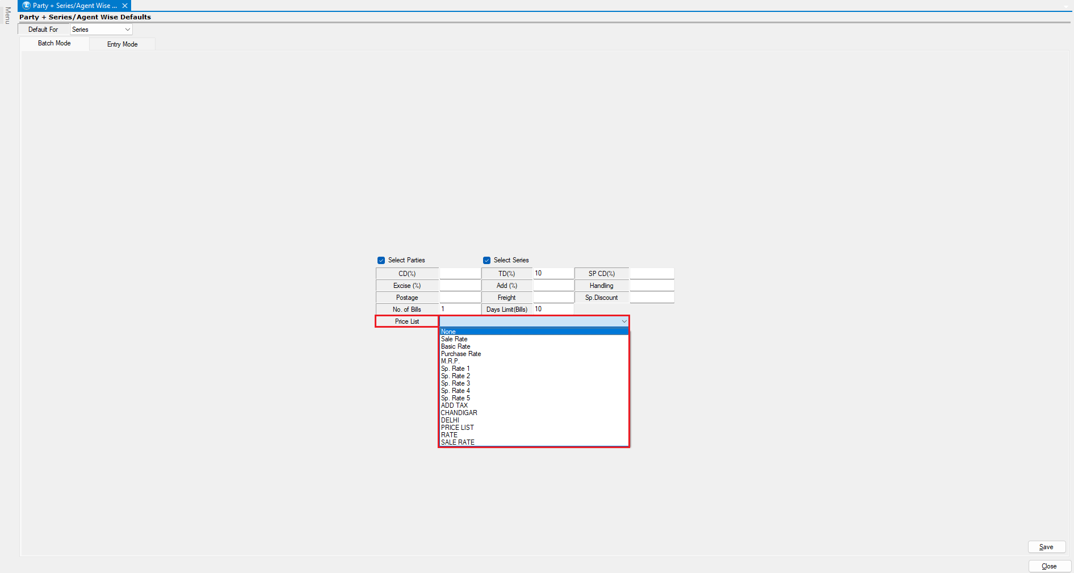Click the TD(%) value field
The height and width of the screenshot is (573, 1074).
pyautogui.click(x=553, y=274)
